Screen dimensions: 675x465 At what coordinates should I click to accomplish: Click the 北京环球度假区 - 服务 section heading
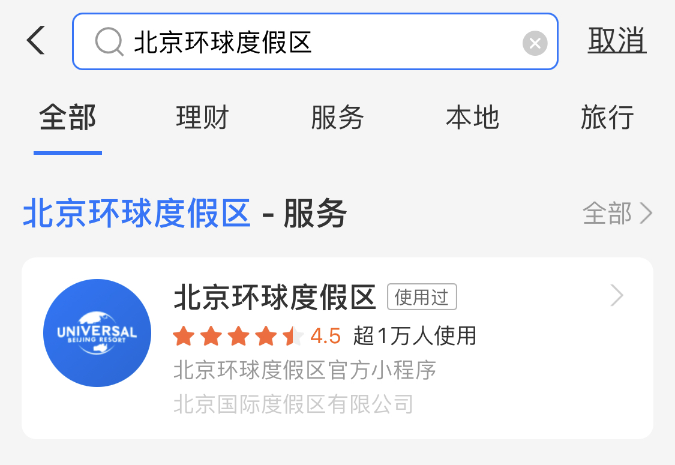[185, 213]
